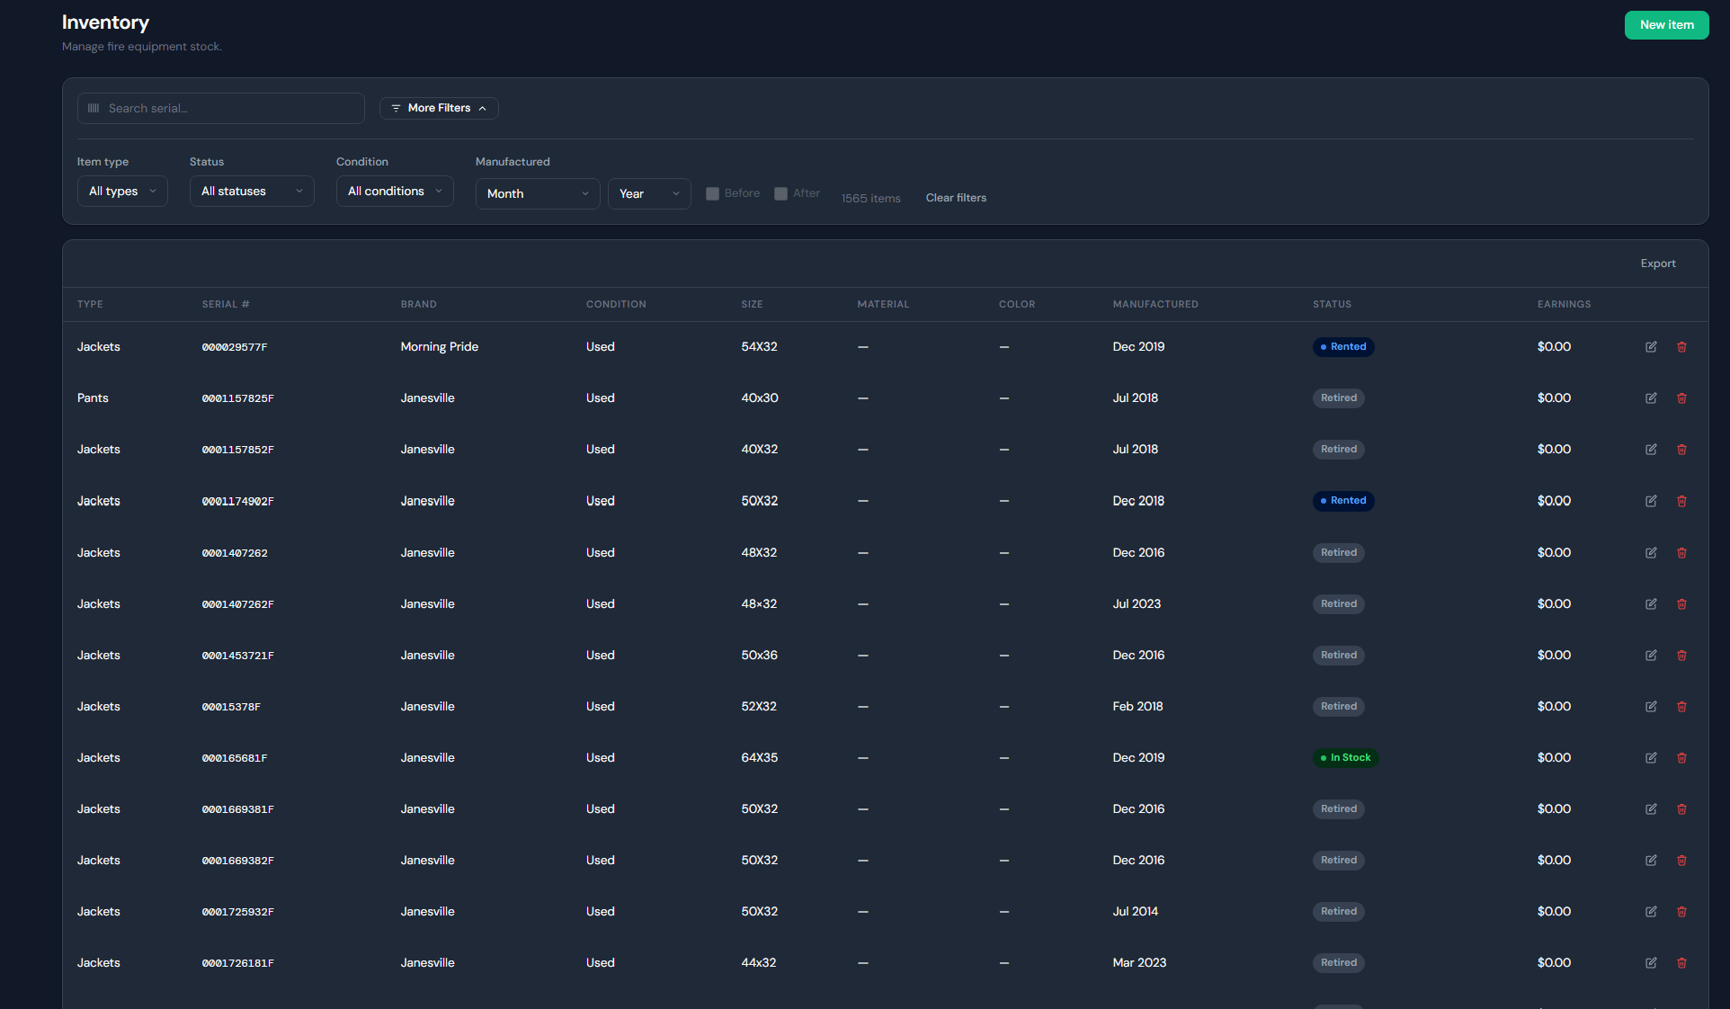The height and width of the screenshot is (1009, 1730).
Task: Edit item with serial 0001725932F
Action: click(x=1651, y=912)
